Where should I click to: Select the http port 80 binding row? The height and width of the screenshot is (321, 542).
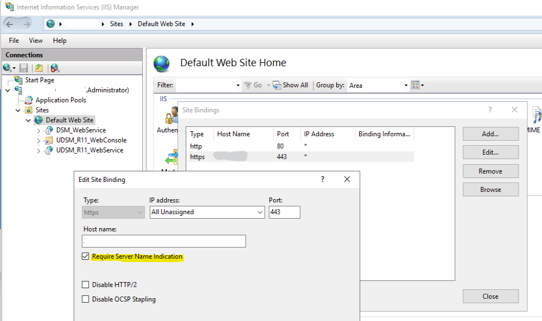[x=301, y=146]
